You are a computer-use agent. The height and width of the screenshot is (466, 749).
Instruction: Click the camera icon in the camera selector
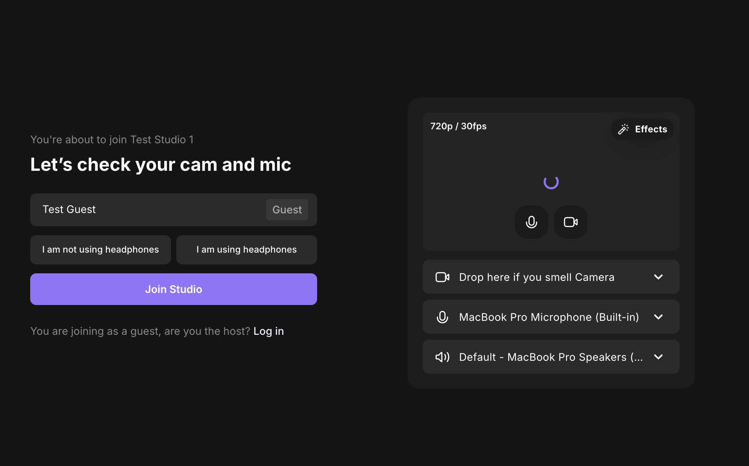[442, 277]
